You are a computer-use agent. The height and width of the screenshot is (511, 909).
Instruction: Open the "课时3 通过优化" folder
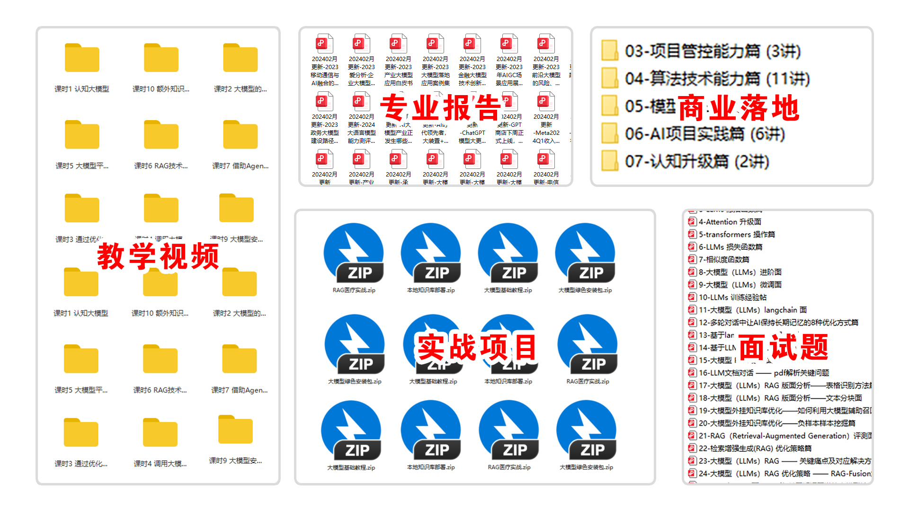point(81,207)
